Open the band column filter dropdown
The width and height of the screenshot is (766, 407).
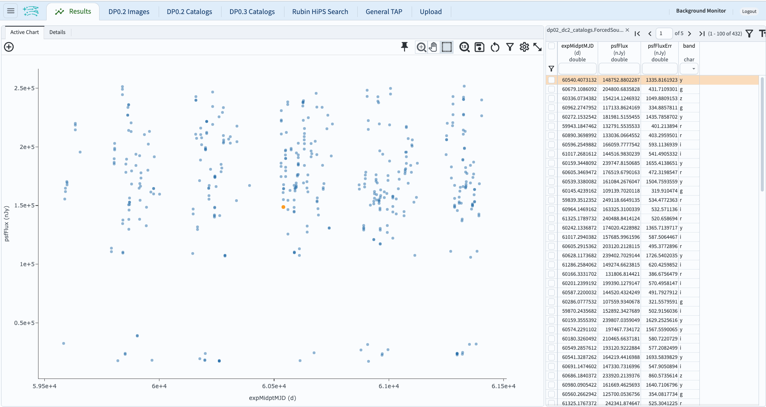(694, 69)
